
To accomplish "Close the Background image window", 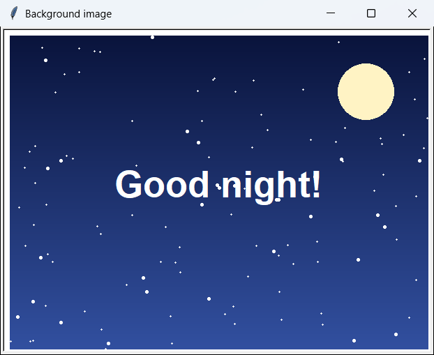I will pyautogui.click(x=412, y=13).
